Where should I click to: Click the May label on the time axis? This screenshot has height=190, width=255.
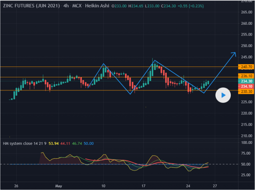point(58,186)
